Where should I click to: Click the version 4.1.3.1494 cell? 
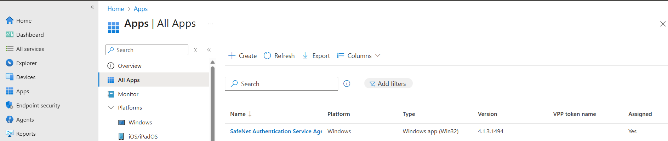491,131
